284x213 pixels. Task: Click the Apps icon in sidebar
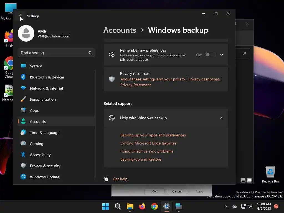click(x=23, y=110)
